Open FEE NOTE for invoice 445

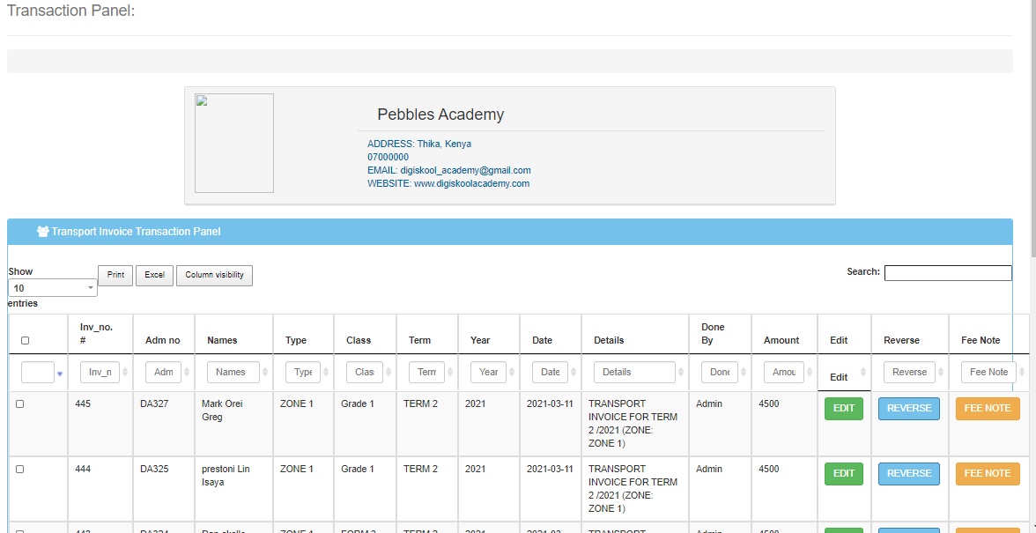pos(987,409)
